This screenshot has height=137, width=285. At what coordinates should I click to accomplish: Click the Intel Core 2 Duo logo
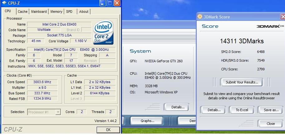point(103,32)
